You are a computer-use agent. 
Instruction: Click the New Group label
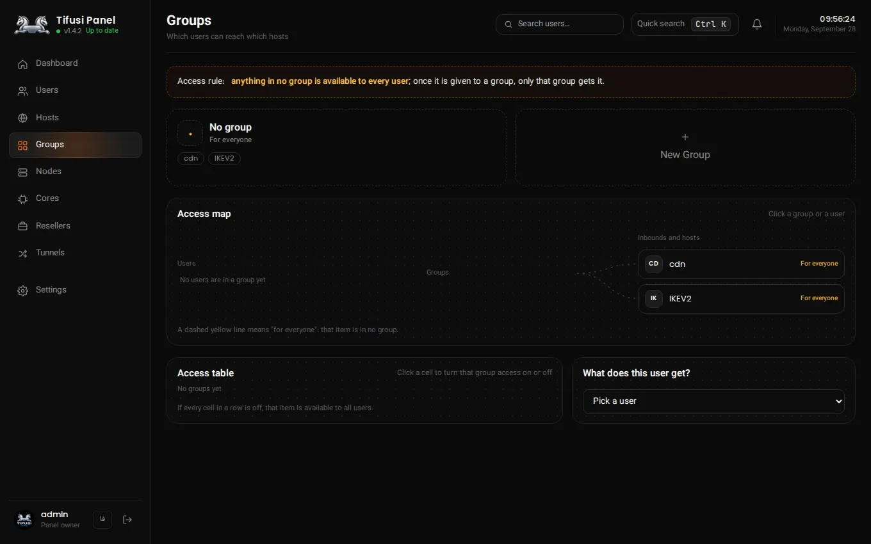pyautogui.click(x=685, y=155)
